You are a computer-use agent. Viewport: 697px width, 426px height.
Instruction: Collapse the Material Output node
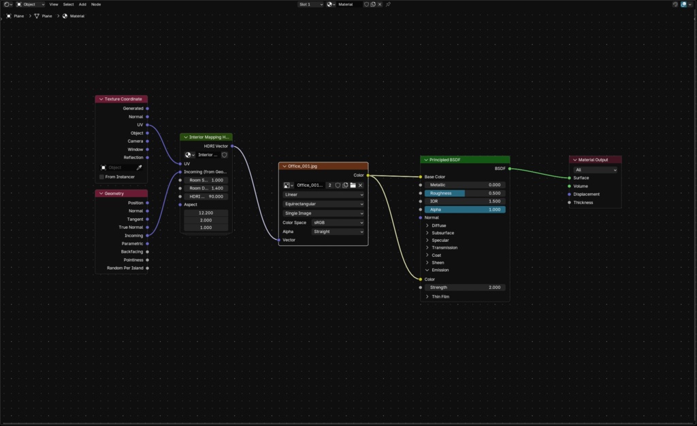click(574, 160)
